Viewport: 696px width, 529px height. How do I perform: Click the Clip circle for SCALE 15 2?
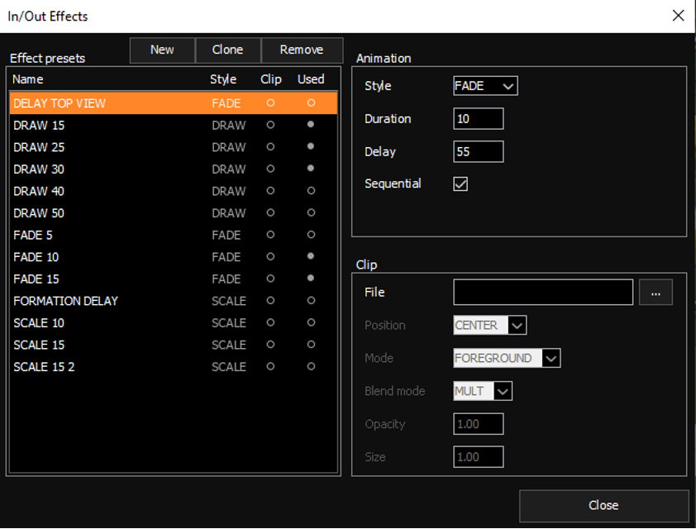[x=270, y=366]
